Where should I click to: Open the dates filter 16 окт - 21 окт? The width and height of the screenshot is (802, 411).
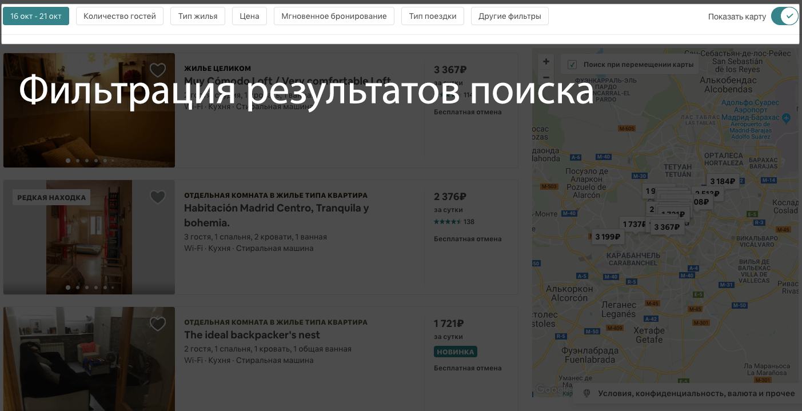point(36,16)
